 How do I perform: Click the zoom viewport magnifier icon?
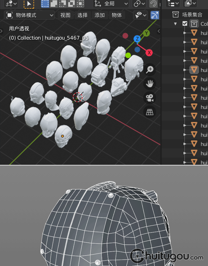tap(149, 70)
